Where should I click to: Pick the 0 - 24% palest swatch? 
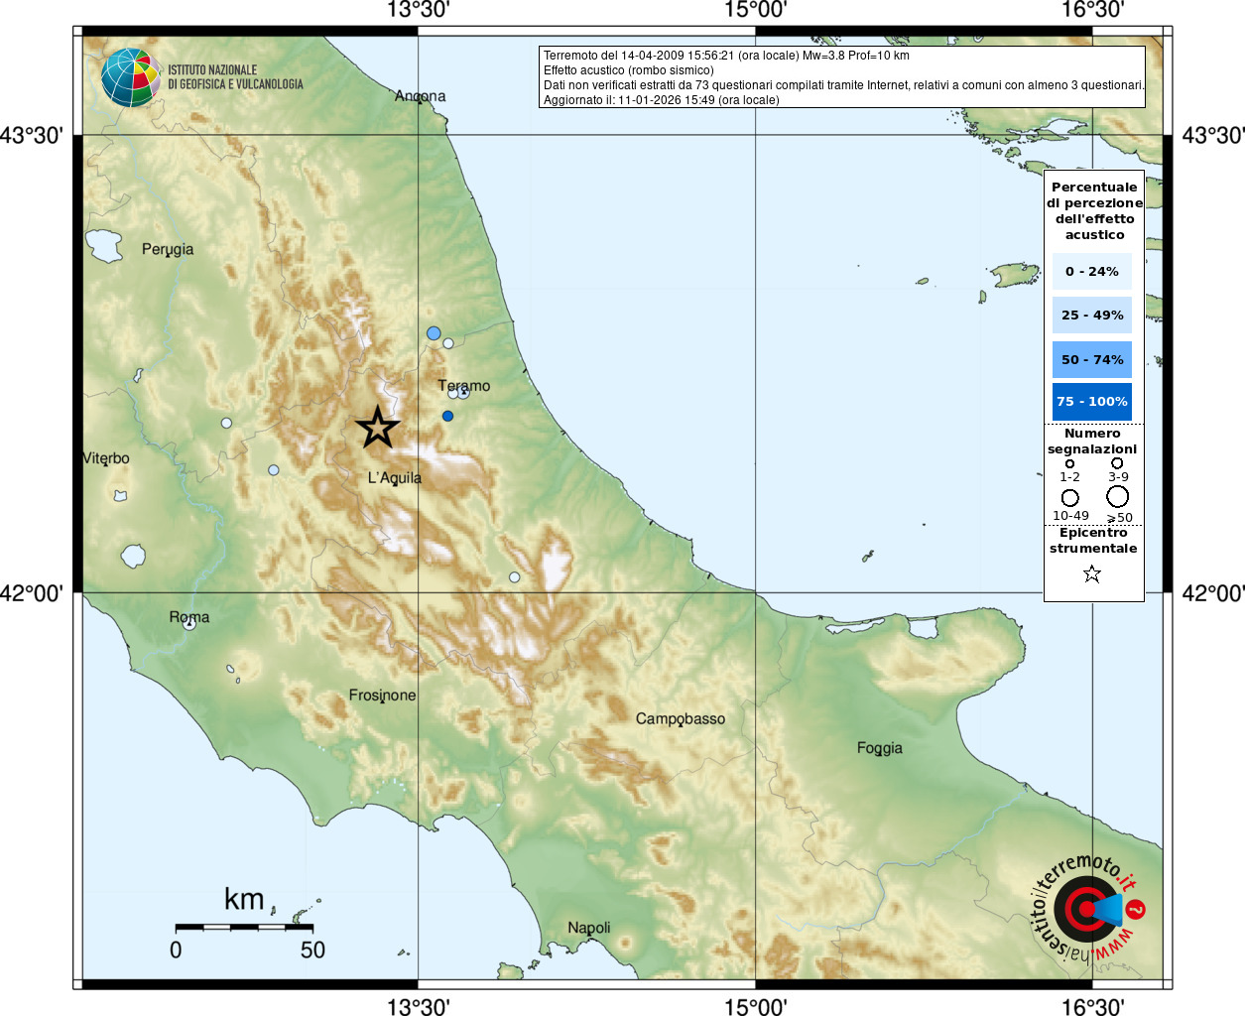pyautogui.click(x=1091, y=272)
